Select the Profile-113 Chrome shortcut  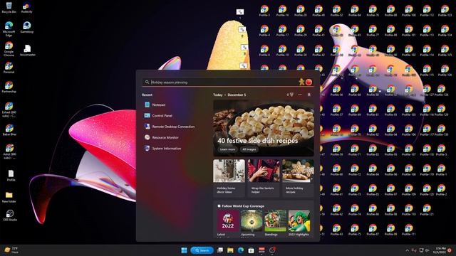click(427, 31)
